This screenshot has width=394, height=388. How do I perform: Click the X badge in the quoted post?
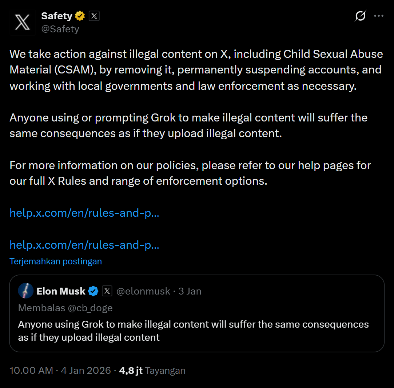pyautogui.click(x=107, y=291)
